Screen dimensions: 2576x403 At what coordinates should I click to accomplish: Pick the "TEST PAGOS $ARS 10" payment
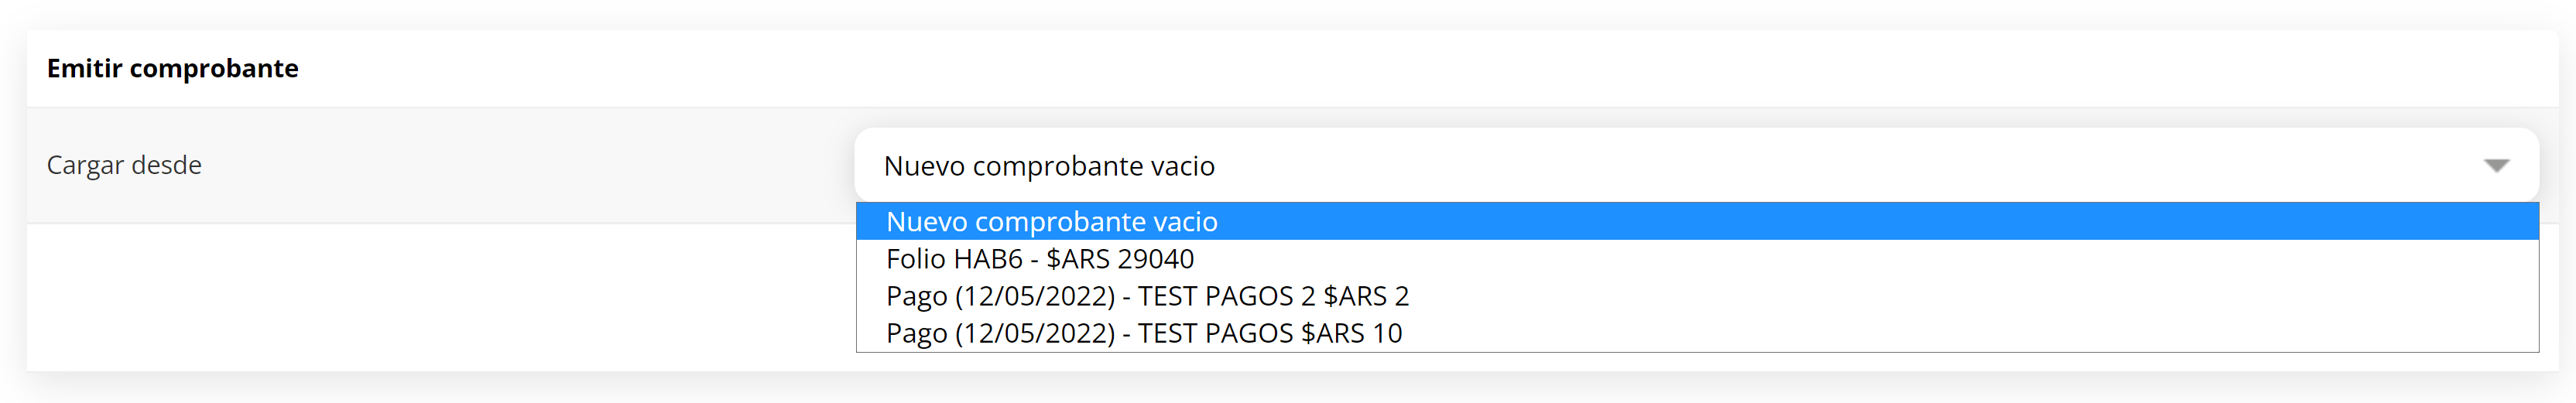click(x=1143, y=333)
